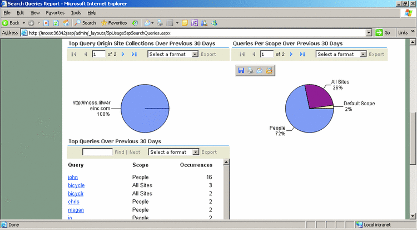Open the Back history dropdown arrow

point(24,23)
